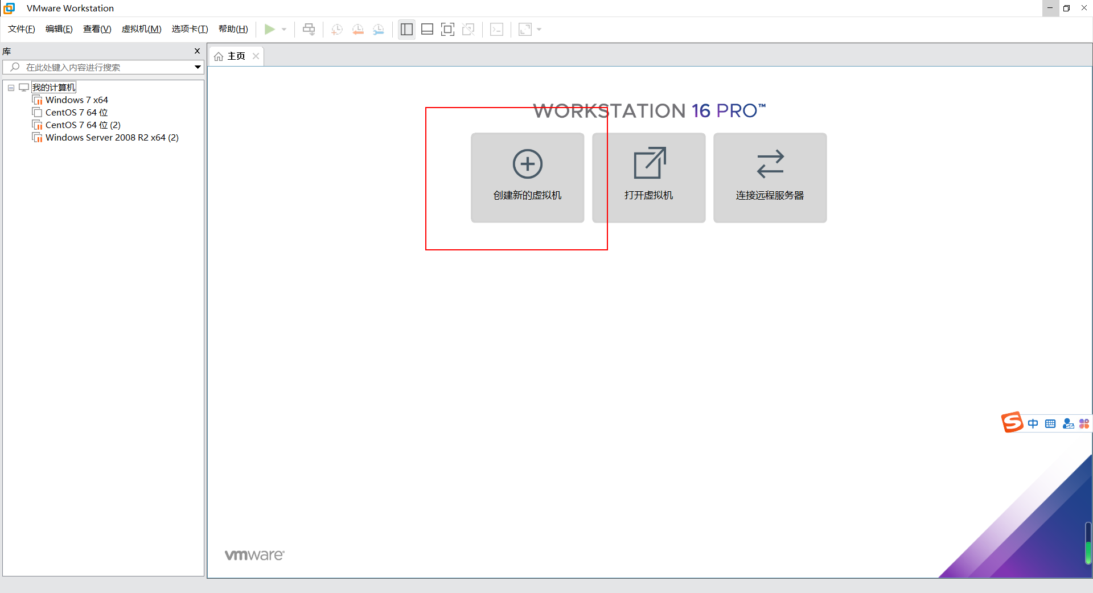Click the Take Snapshot clock icon
1093x593 pixels.
[336, 29]
